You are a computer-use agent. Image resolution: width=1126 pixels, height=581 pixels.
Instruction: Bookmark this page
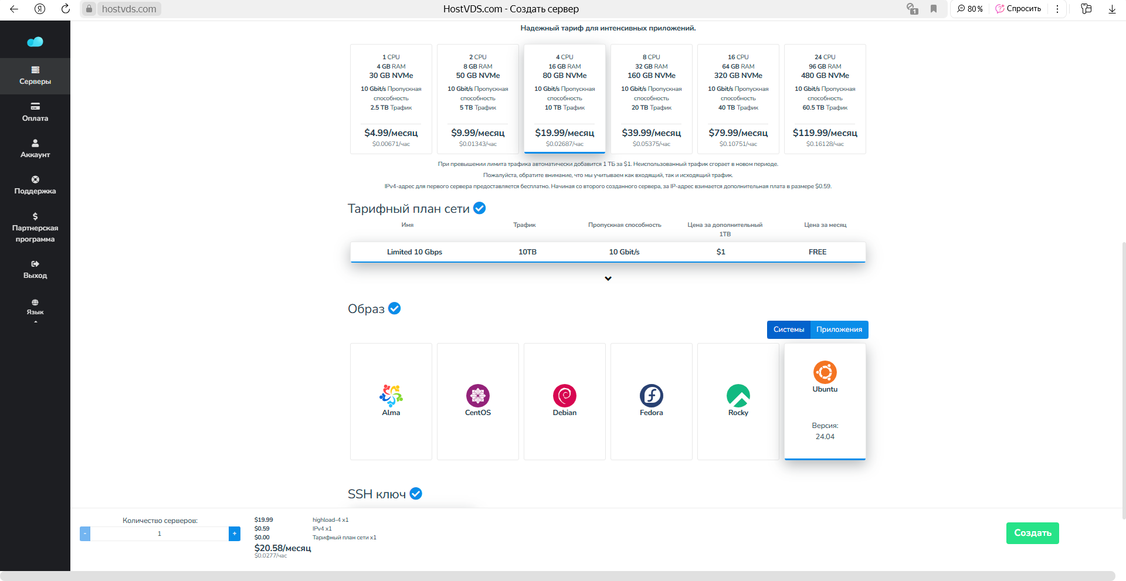[x=934, y=9]
